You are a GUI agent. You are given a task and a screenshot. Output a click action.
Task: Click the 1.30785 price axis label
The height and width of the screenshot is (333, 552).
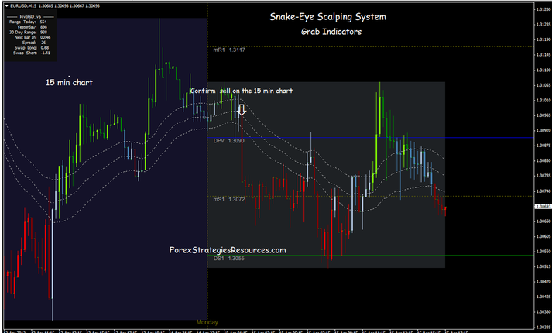pos(543,176)
